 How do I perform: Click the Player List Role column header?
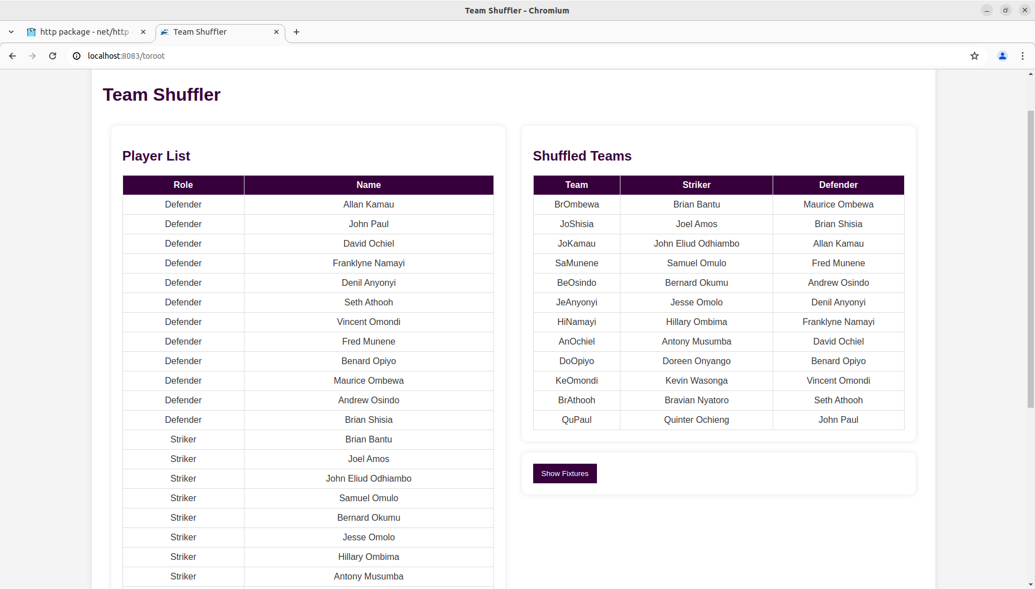point(183,185)
